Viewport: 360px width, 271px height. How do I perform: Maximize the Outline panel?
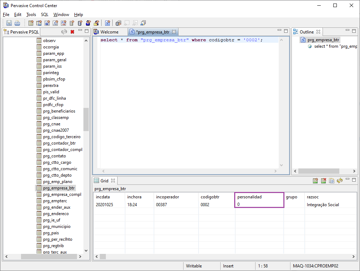point(354,31)
